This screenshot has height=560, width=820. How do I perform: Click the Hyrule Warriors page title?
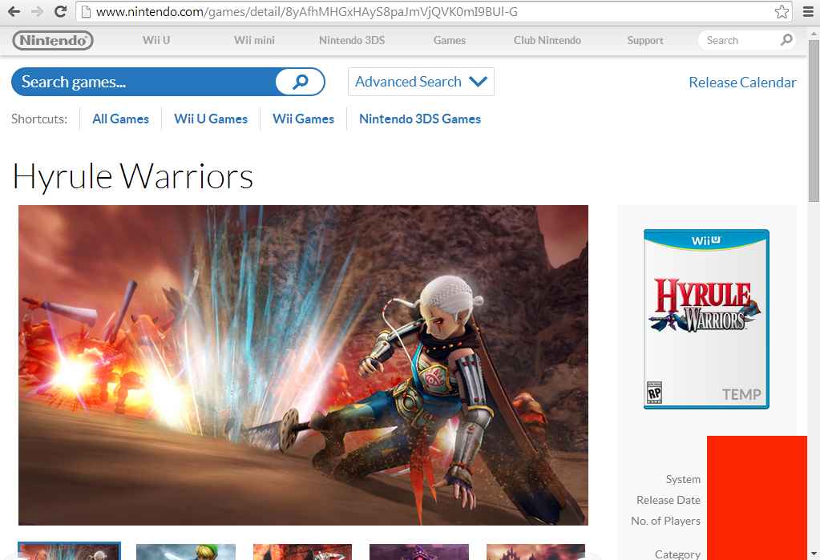pos(133,177)
